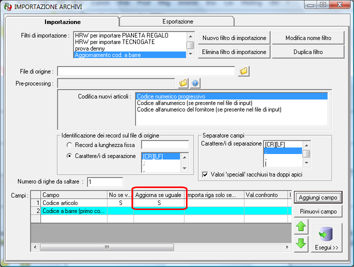Browse for the File di origine folder icon
Screen dimensions: 354x267
click(x=243, y=71)
